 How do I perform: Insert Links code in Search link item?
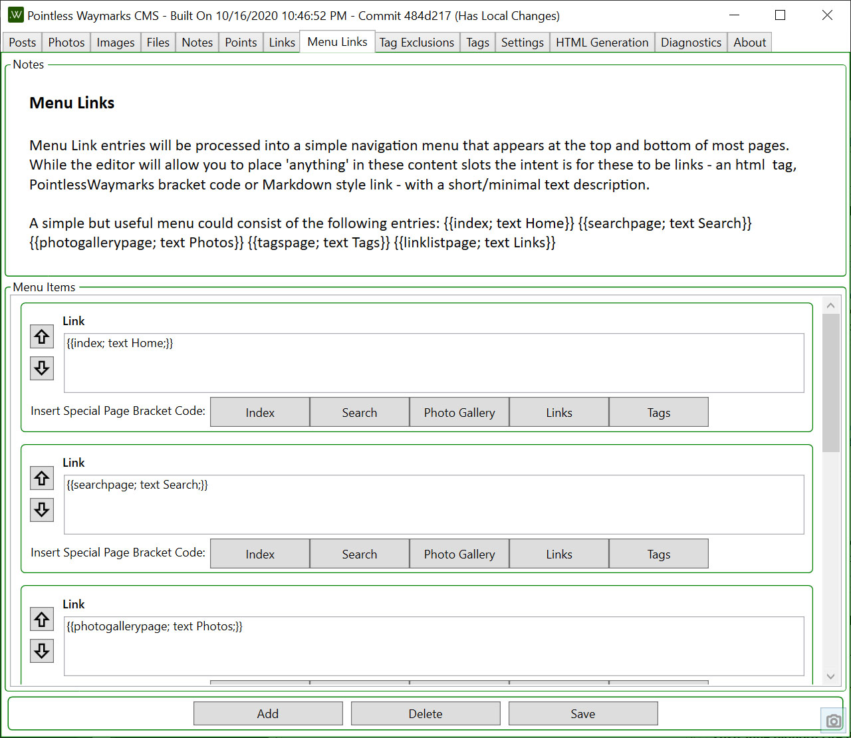[559, 554]
